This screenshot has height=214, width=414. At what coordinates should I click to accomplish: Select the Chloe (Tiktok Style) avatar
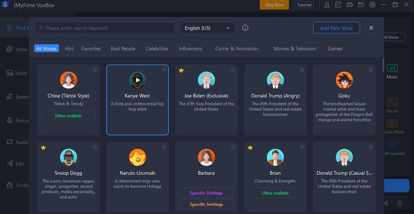69,80
